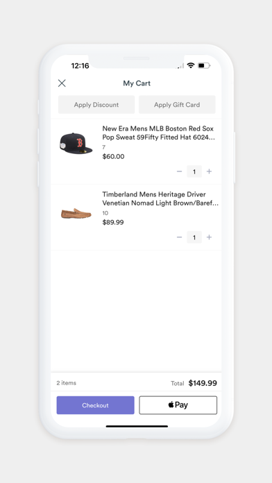Viewport: 272px width, 483px height.
Task: Tap the 12:16 clock in status bar
Action: pos(80,66)
